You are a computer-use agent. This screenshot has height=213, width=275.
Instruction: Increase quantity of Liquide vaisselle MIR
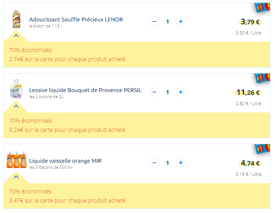point(181,163)
